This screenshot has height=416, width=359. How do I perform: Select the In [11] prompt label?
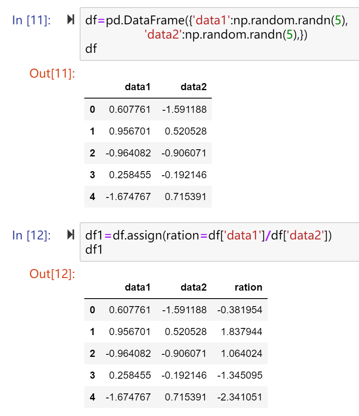[31, 20]
